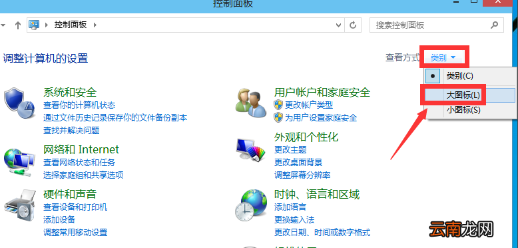Image resolution: width=518 pixels, height=248 pixels.
Task: Open the Appearance and Personalization monitor icon
Action: 251,150
